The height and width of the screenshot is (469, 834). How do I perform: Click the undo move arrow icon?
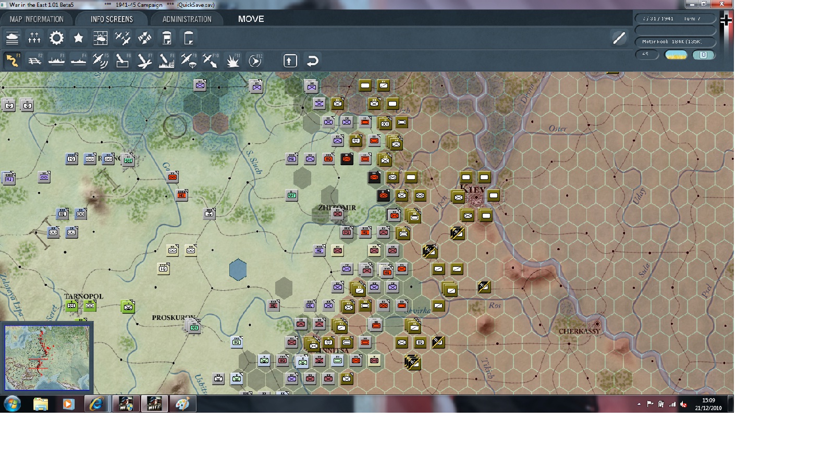click(312, 61)
